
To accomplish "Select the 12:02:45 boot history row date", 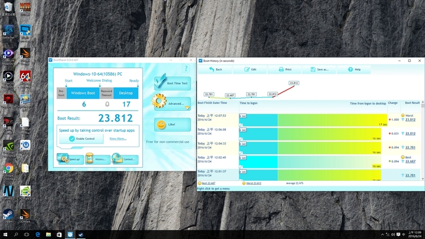I will (212, 159).
